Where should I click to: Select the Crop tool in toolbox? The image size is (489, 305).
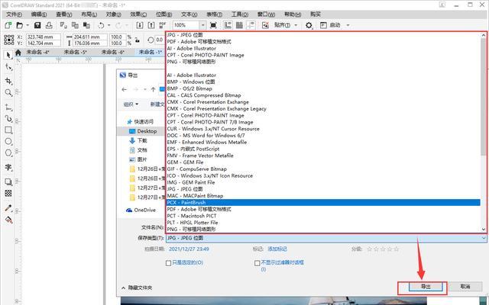coord(8,81)
